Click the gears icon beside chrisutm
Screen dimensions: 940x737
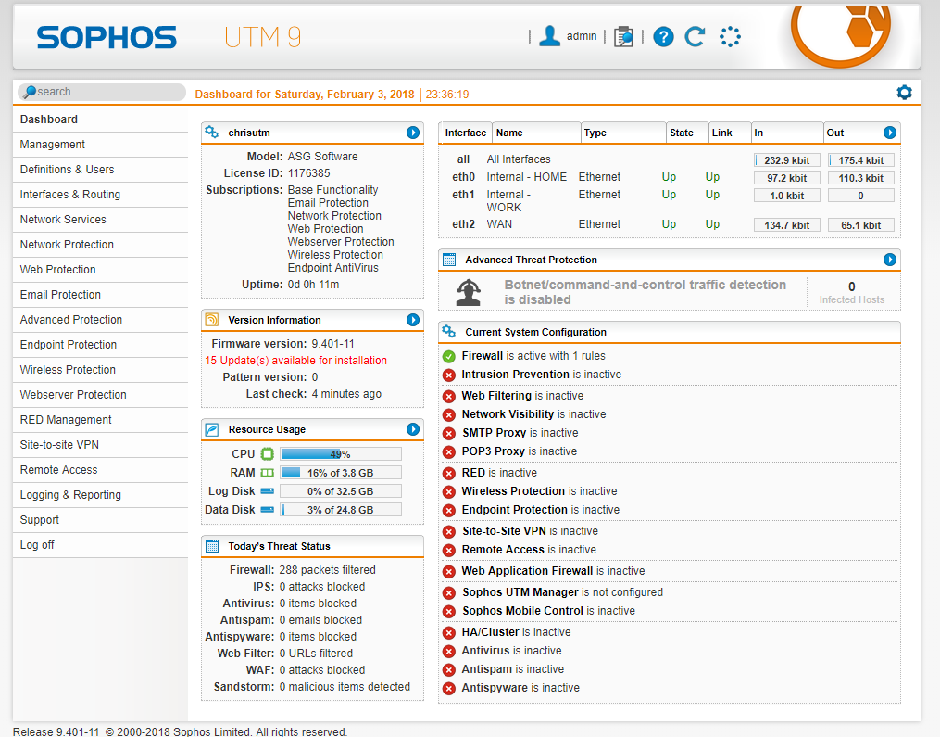(x=212, y=132)
